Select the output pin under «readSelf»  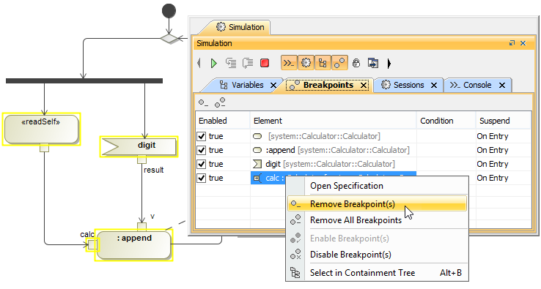click(44, 148)
